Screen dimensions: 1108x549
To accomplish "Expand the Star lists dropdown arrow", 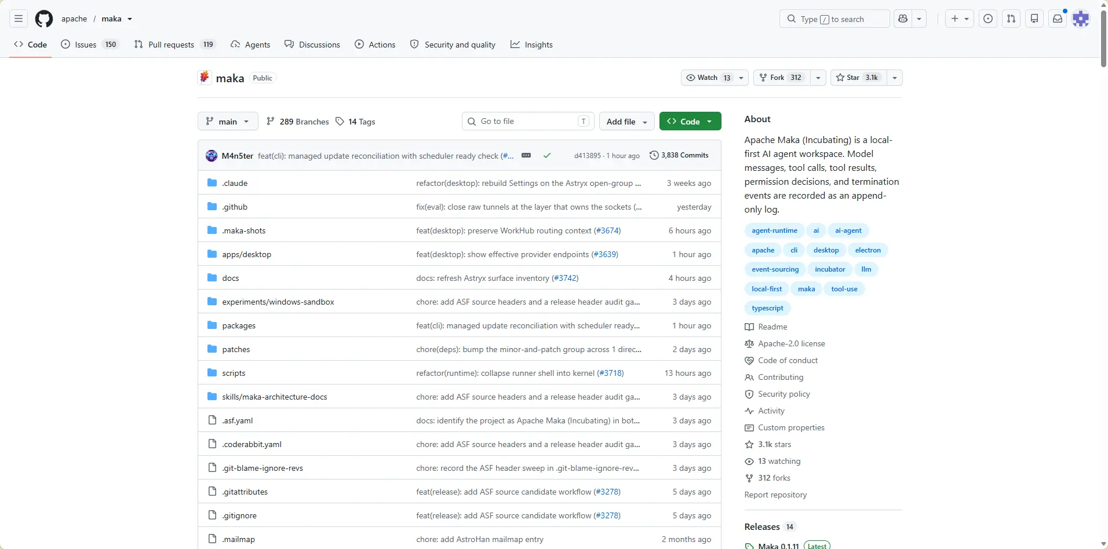I will coord(895,78).
